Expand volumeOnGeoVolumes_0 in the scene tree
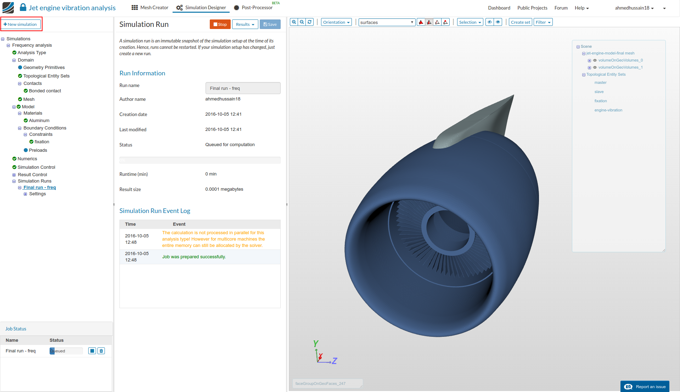Viewport: 680px width, 392px height. coord(590,60)
